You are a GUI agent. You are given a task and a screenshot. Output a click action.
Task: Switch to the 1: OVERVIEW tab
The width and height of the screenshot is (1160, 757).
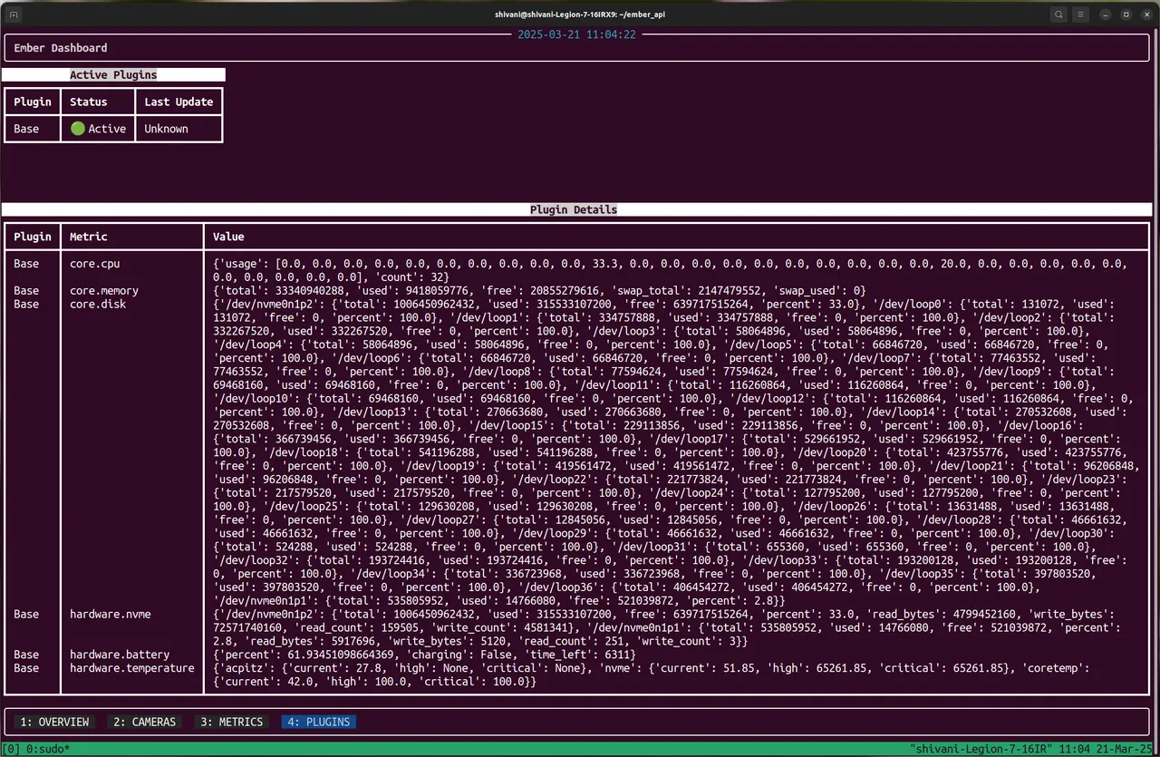click(x=54, y=722)
